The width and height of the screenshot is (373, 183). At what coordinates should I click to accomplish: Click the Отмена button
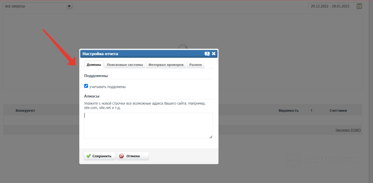coord(133,156)
